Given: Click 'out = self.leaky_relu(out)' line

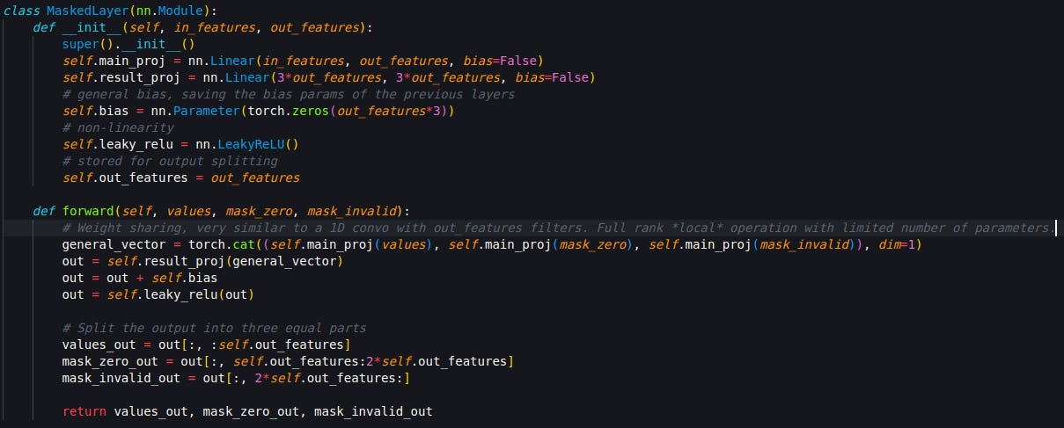Looking at the screenshot, I should point(157,294).
